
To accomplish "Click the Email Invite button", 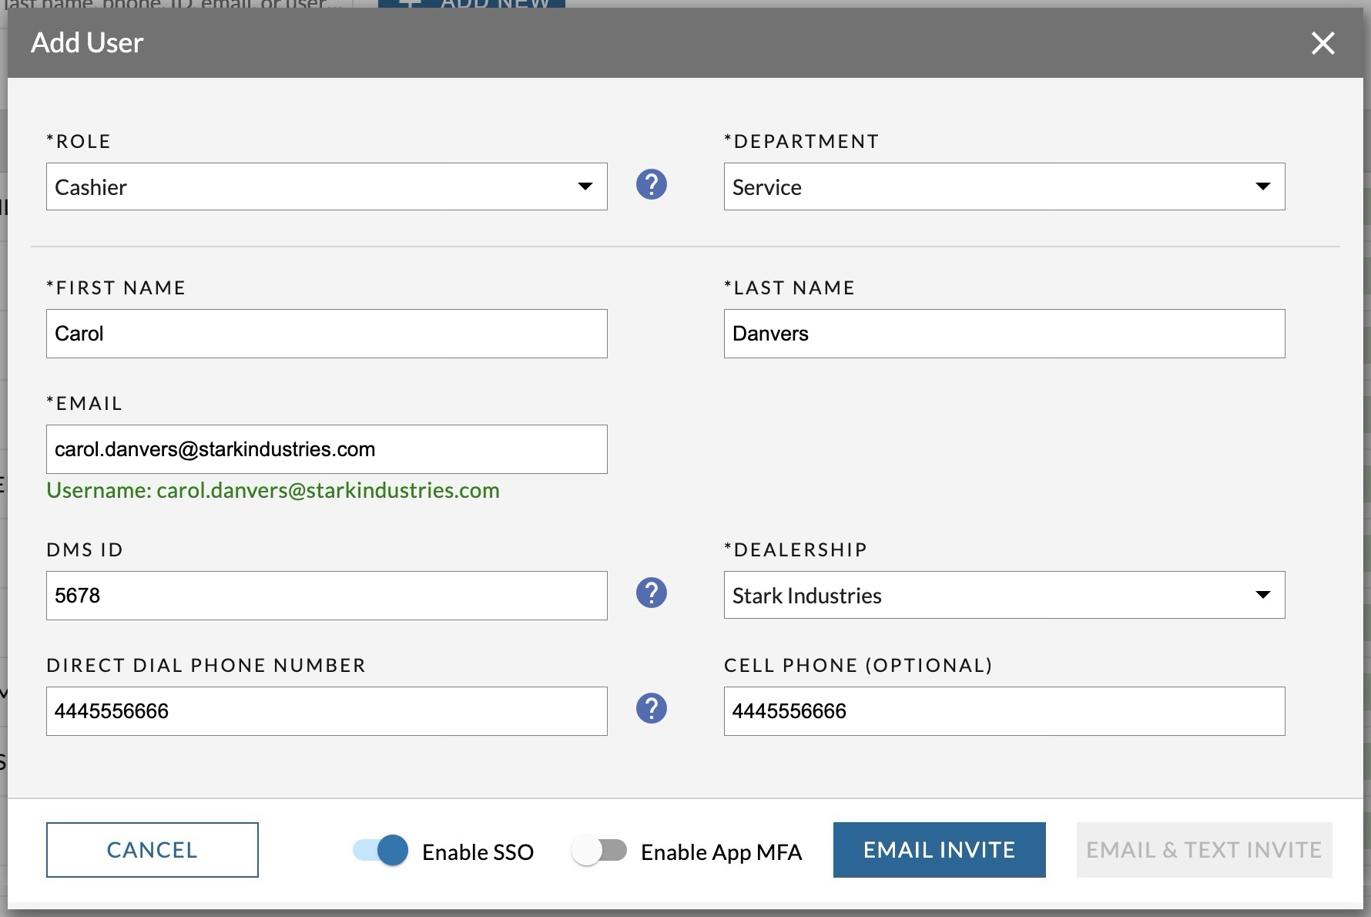I will 938,850.
